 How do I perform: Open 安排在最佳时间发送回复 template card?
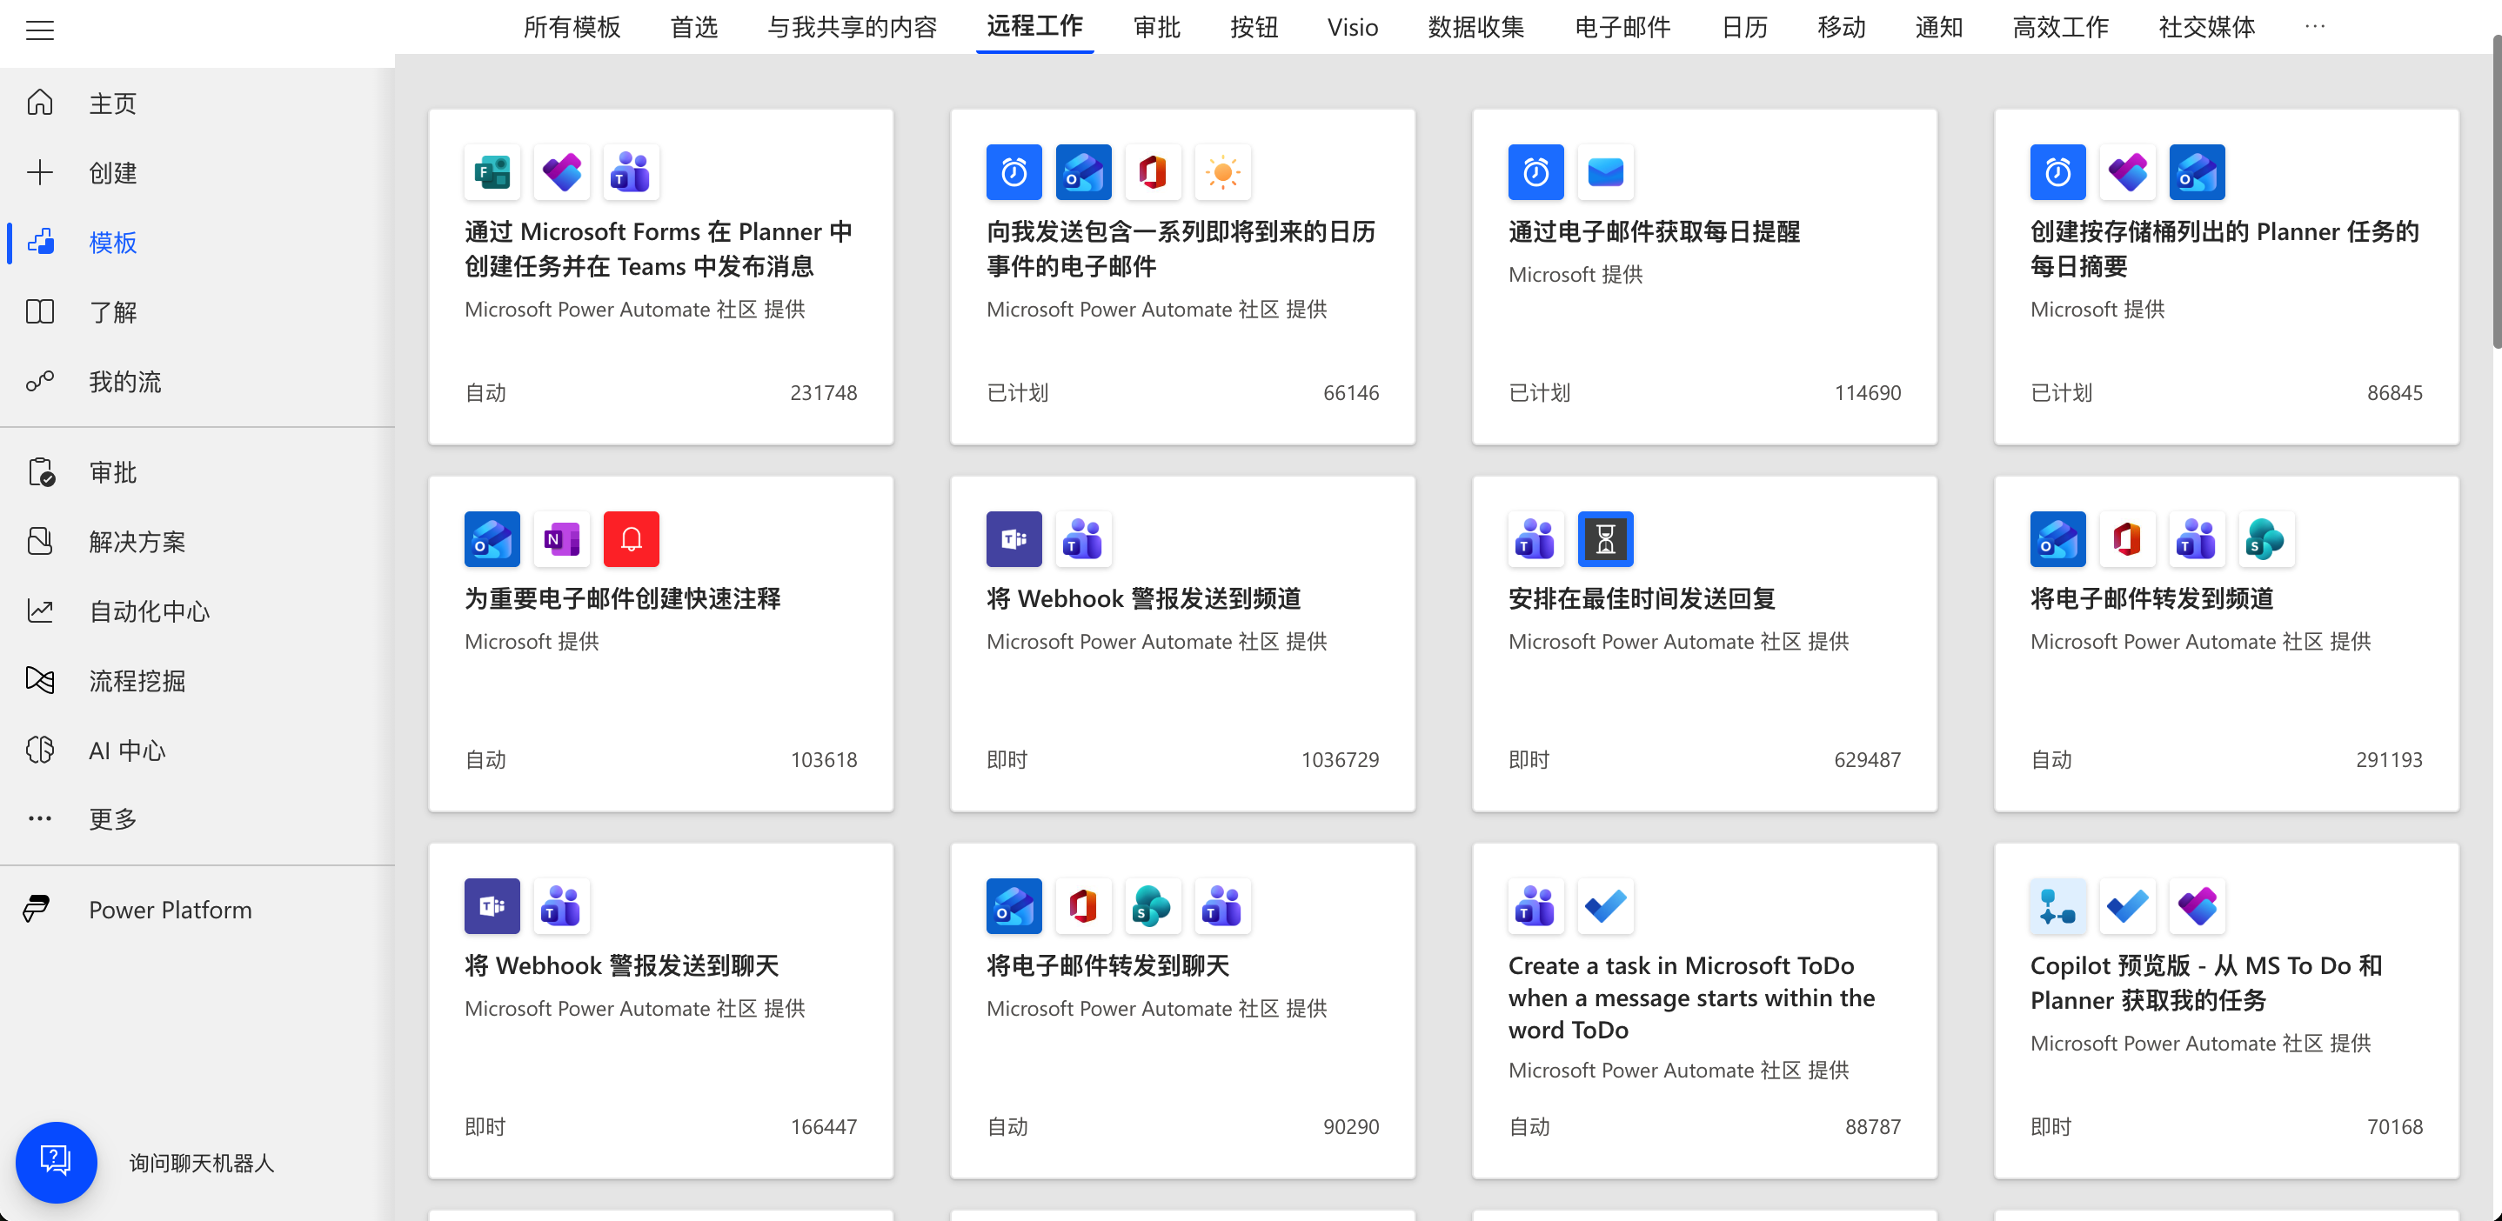1642,599
